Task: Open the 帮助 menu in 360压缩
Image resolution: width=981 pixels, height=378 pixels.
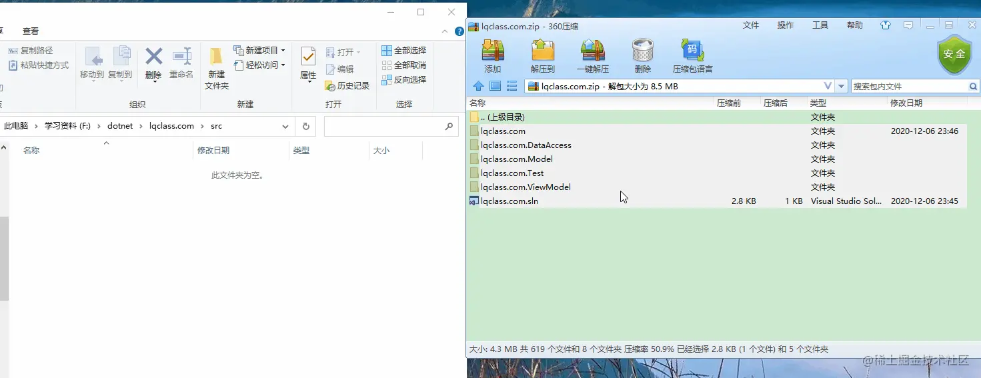Action: click(855, 25)
